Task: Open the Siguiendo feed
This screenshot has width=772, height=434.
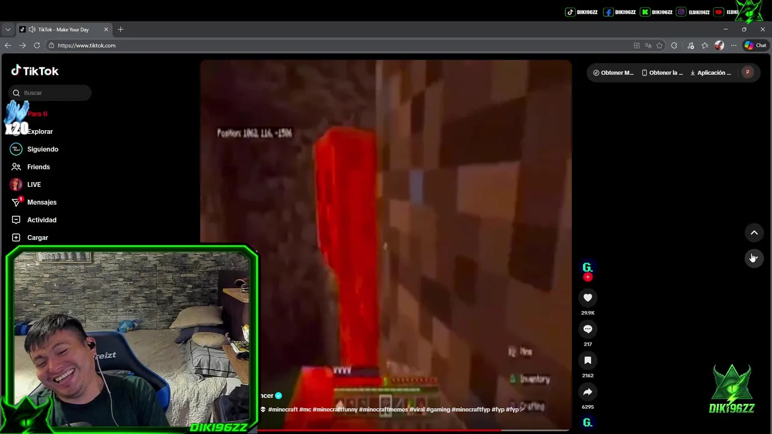Action: coord(35,149)
